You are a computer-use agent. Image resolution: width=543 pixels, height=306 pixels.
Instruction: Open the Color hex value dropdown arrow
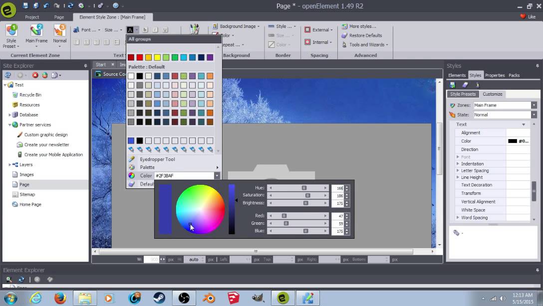217,175
